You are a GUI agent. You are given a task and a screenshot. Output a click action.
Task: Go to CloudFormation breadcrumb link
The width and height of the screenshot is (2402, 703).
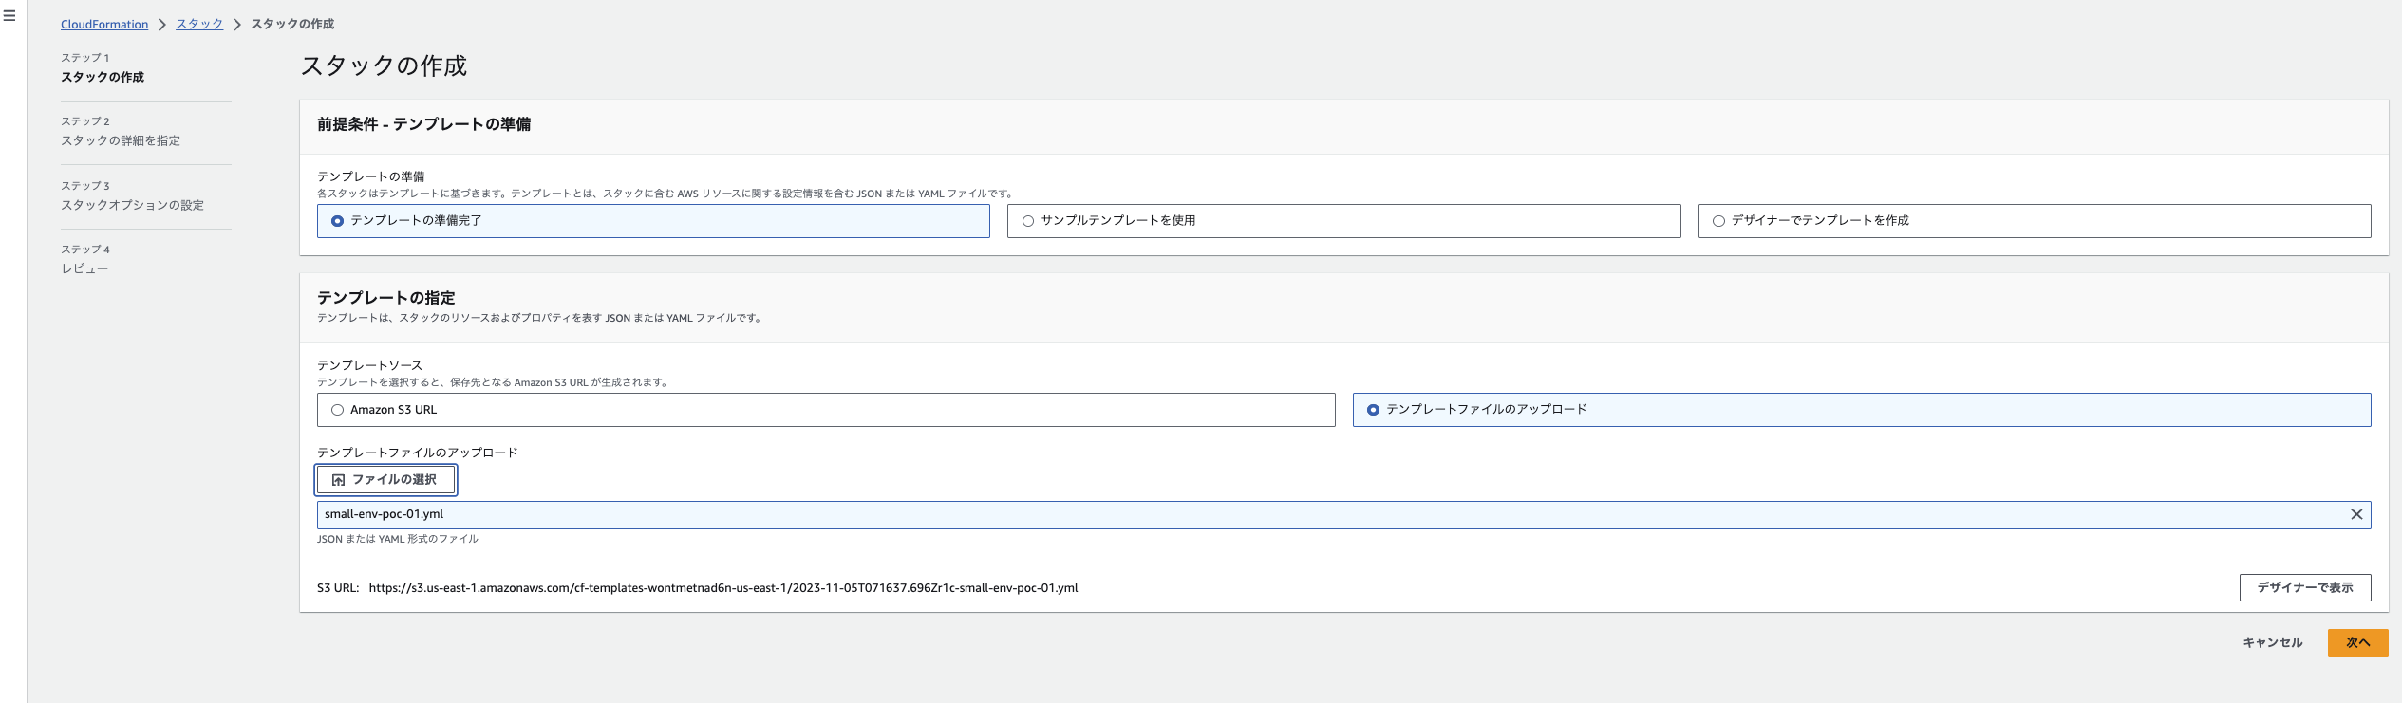click(x=104, y=25)
